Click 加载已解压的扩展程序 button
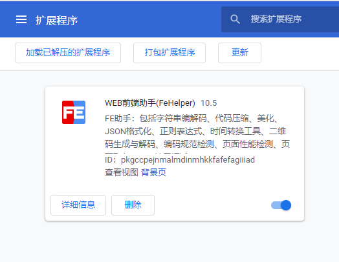 pos(68,53)
